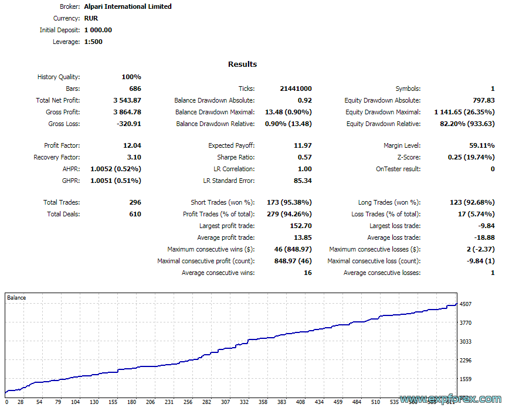Select AHPR value 1.0052 (0.52%)
509x411 pixels.
point(116,169)
